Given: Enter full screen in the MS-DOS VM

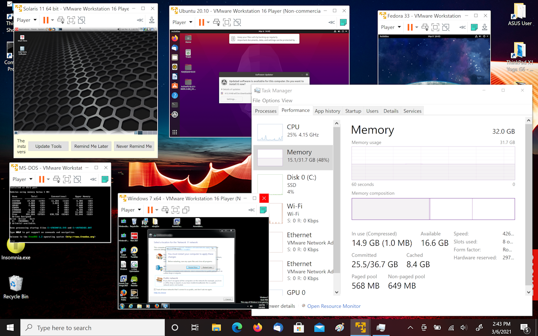Looking at the screenshot, I should point(67,179).
